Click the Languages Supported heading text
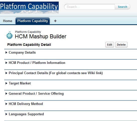 (26, 114)
